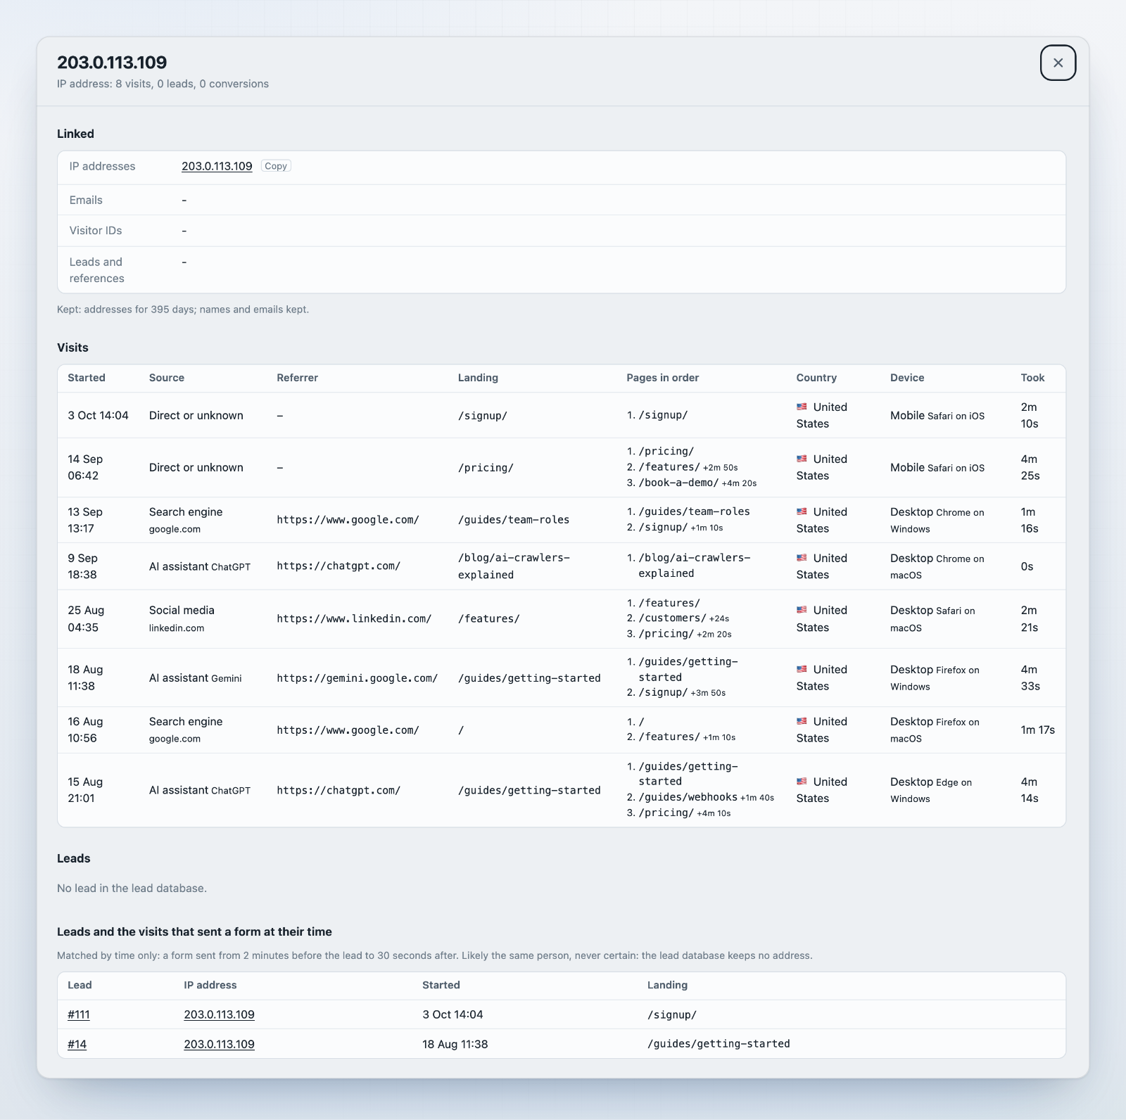Select landing page /guides/team-roles
The width and height of the screenshot is (1126, 1120).
pyautogui.click(x=514, y=520)
